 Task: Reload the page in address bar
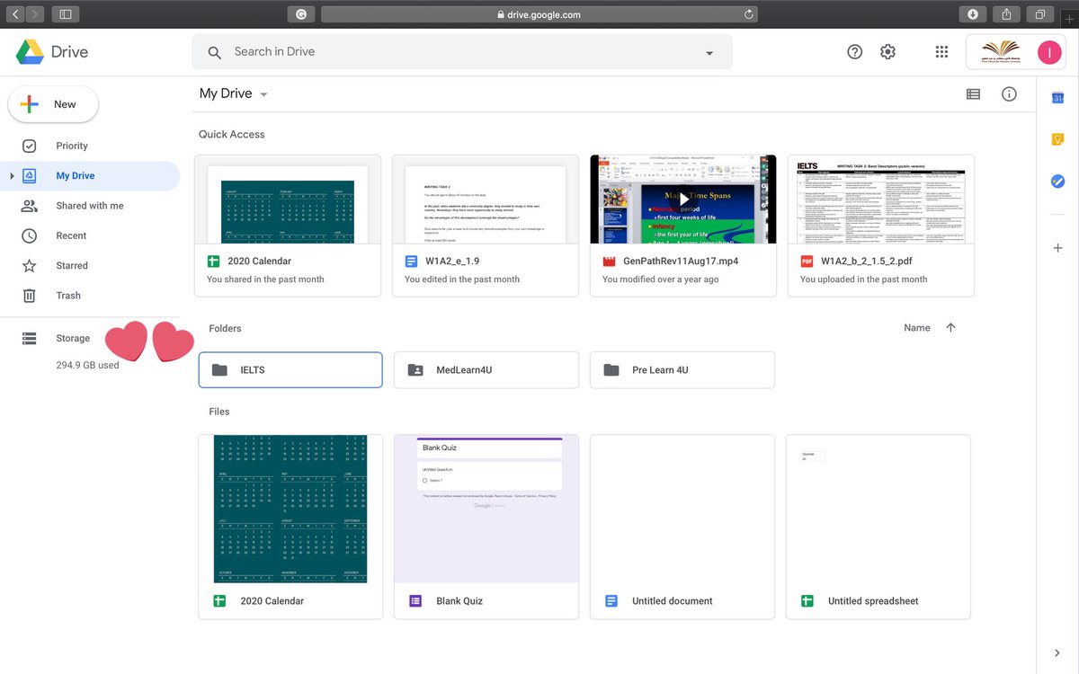(748, 14)
